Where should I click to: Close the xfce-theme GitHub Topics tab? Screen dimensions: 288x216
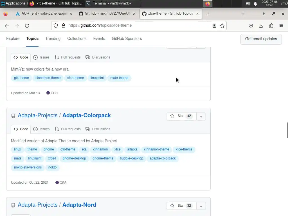click(x=197, y=14)
